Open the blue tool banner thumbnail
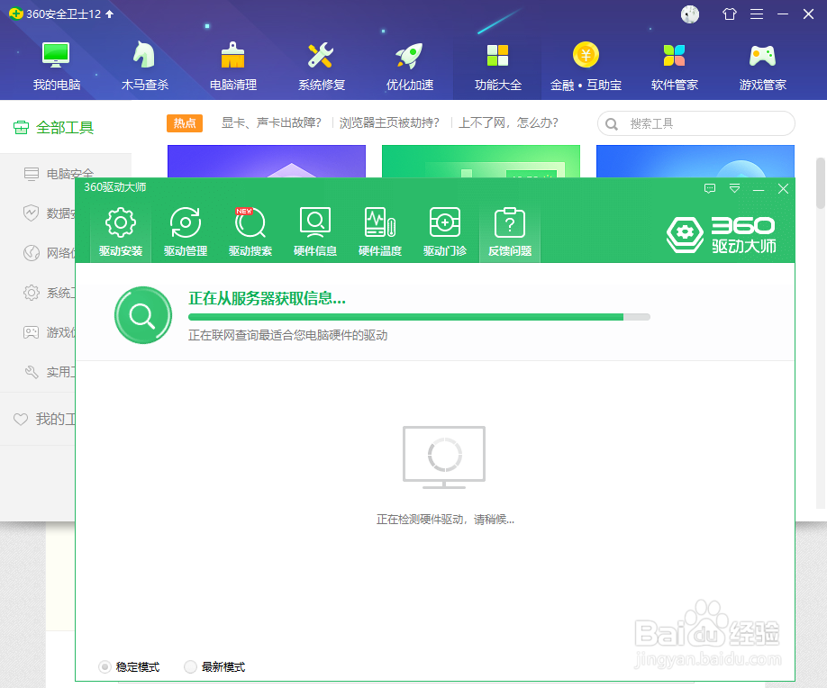This screenshot has width=827, height=688. click(x=695, y=161)
